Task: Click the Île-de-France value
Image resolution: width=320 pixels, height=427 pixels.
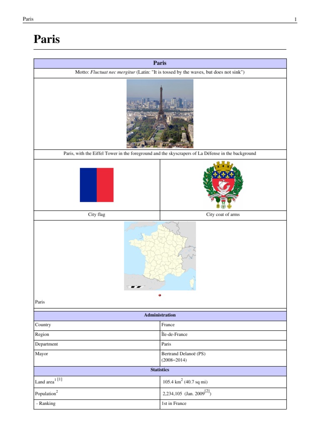Action: pyautogui.click(x=175, y=334)
